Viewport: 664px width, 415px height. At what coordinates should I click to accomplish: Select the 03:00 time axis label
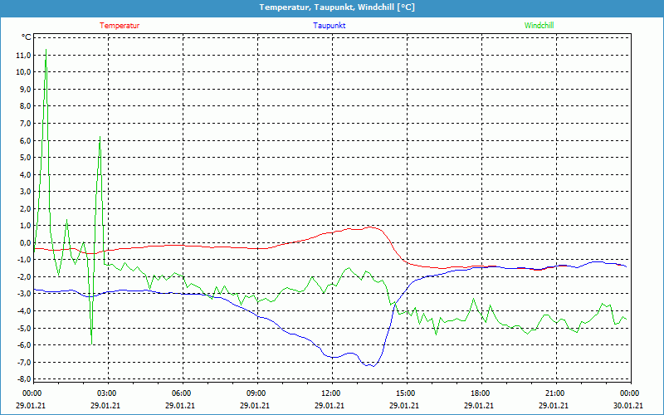coord(107,393)
